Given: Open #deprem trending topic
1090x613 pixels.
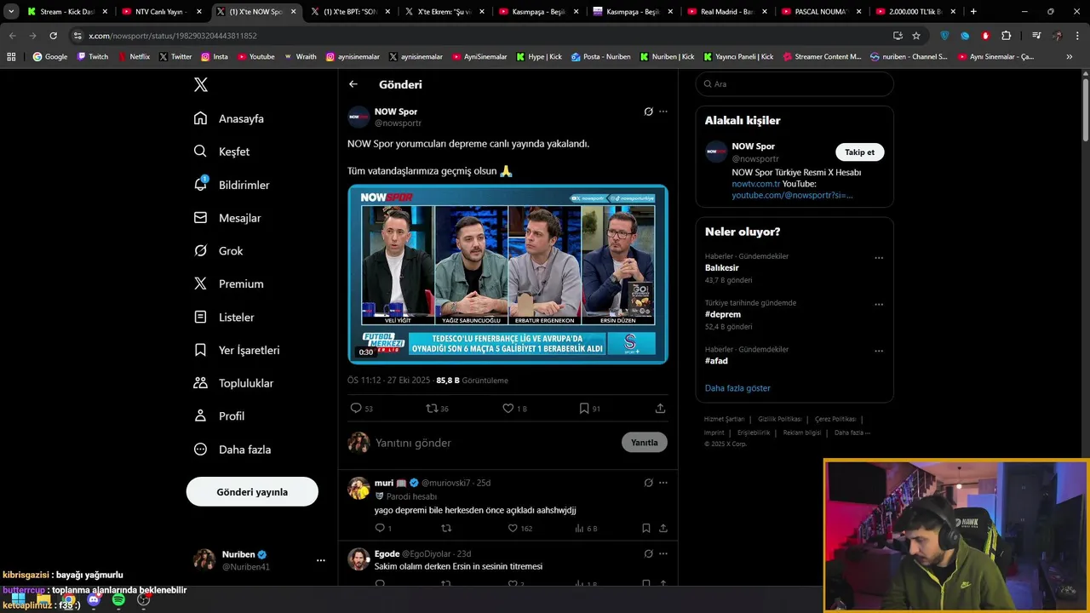Looking at the screenshot, I should coord(723,314).
